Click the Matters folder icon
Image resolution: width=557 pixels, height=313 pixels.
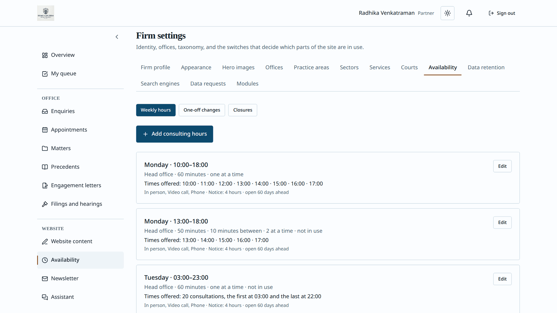[x=45, y=148]
